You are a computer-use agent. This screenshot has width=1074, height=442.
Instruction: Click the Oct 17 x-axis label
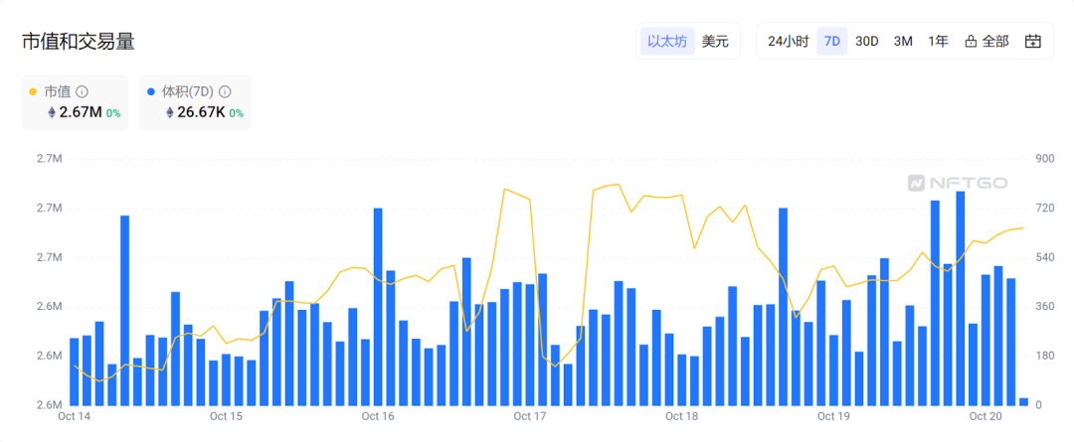point(529,416)
